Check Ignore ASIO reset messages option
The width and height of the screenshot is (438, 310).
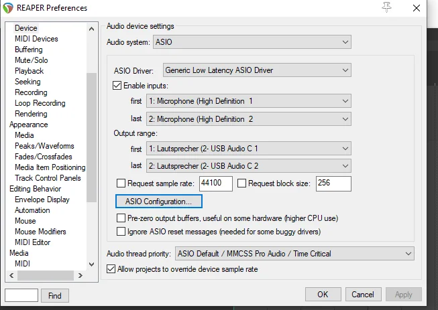(121, 232)
